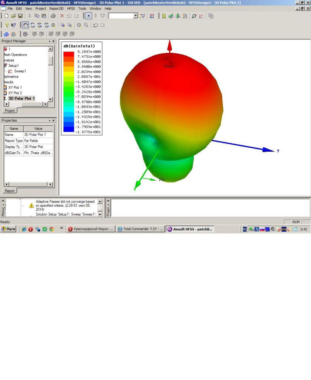311x380 pixels.
Task: Click the yellow swatch in GainTotal legend
Action: (69, 74)
